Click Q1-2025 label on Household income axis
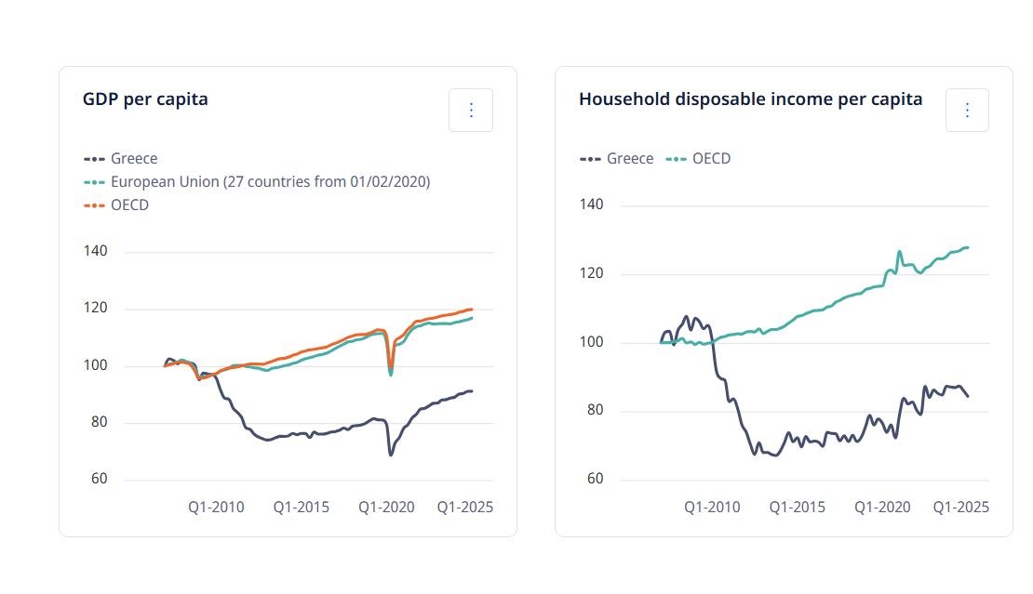 tap(961, 508)
